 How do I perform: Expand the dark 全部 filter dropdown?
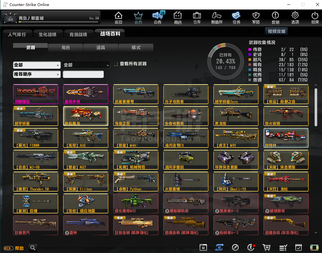pos(87,65)
